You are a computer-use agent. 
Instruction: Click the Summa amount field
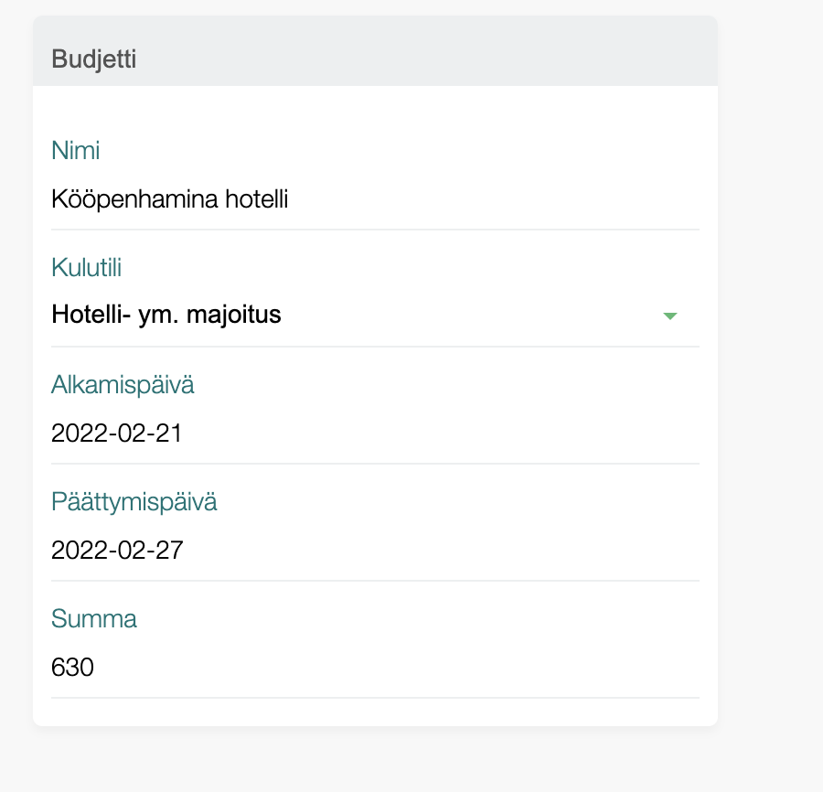[x=375, y=667]
